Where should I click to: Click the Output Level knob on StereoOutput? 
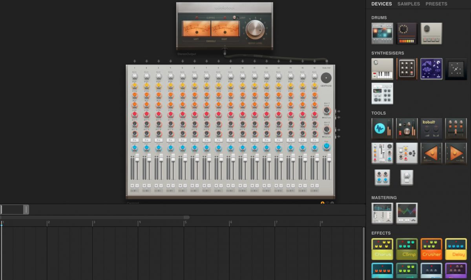tap(256, 30)
